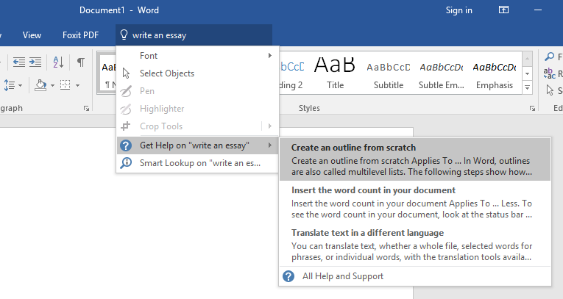Click Sign in
This screenshot has height=299, width=563.
pyautogui.click(x=459, y=10)
